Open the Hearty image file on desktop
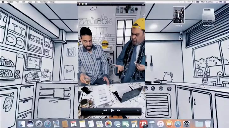This screenshot has width=229, height=128. coord(178,15)
